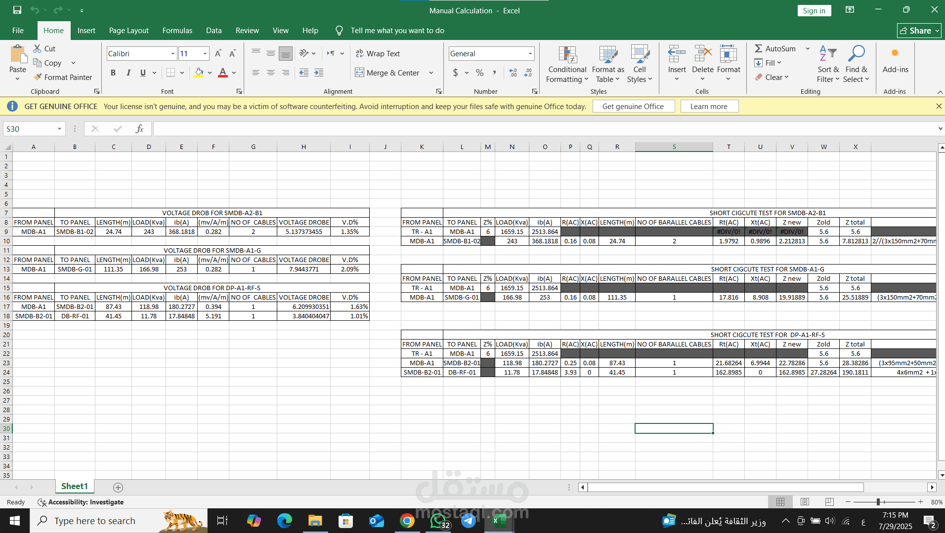The width and height of the screenshot is (945, 533).
Task: Click Tell me what you want to do
Action: pyautogui.click(x=397, y=30)
